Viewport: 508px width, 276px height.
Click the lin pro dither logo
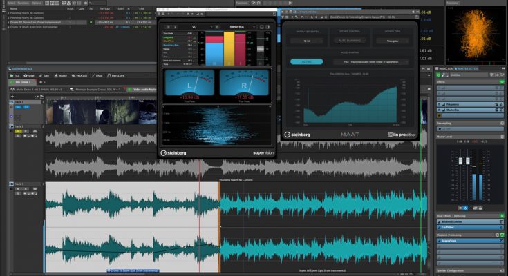pos(402,133)
